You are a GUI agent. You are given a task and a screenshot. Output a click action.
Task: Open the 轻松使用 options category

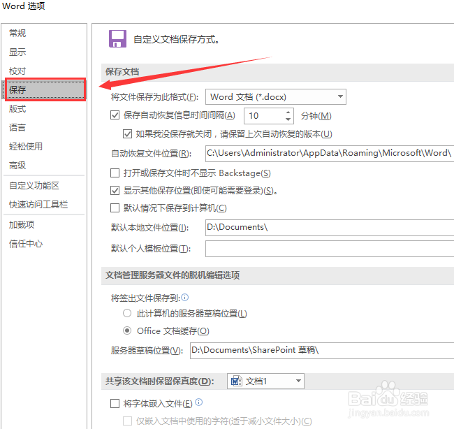coord(26,146)
